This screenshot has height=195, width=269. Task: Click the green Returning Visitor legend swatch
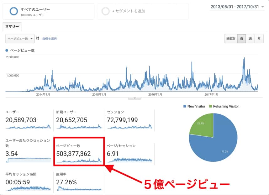pyautogui.click(x=210, y=106)
